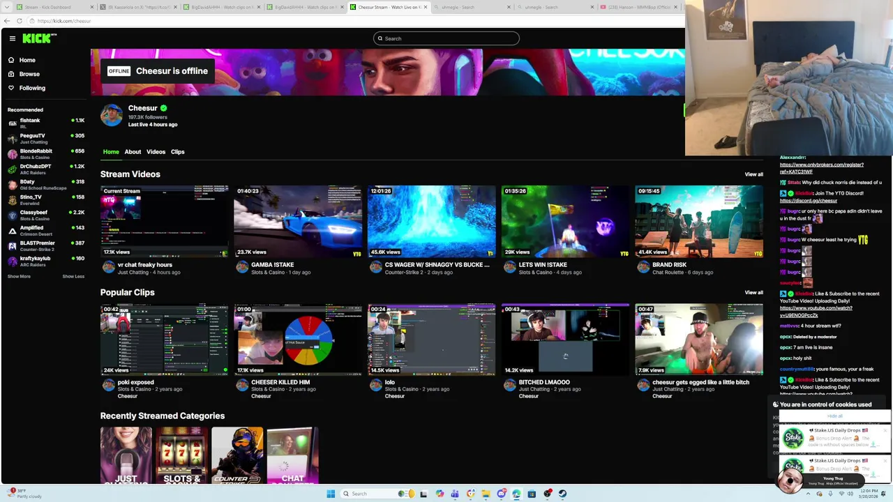This screenshot has width=893, height=502.
Task: Click Show Less under recommended channels
Action: click(73, 276)
